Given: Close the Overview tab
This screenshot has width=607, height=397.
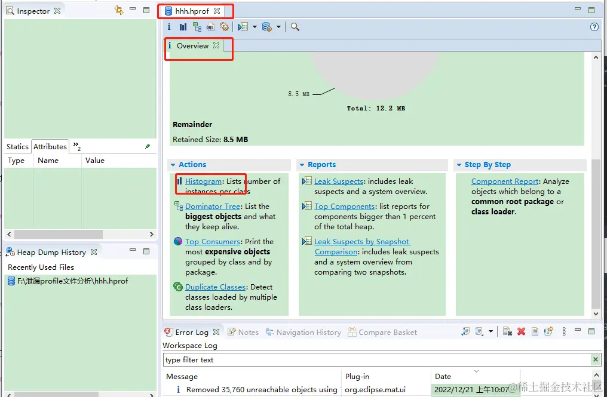Looking at the screenshot, I should (216, 45).
